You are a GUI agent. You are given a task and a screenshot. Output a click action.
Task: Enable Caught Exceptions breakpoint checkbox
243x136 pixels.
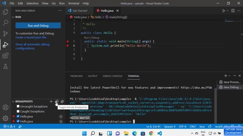click(x=18, y=111)
